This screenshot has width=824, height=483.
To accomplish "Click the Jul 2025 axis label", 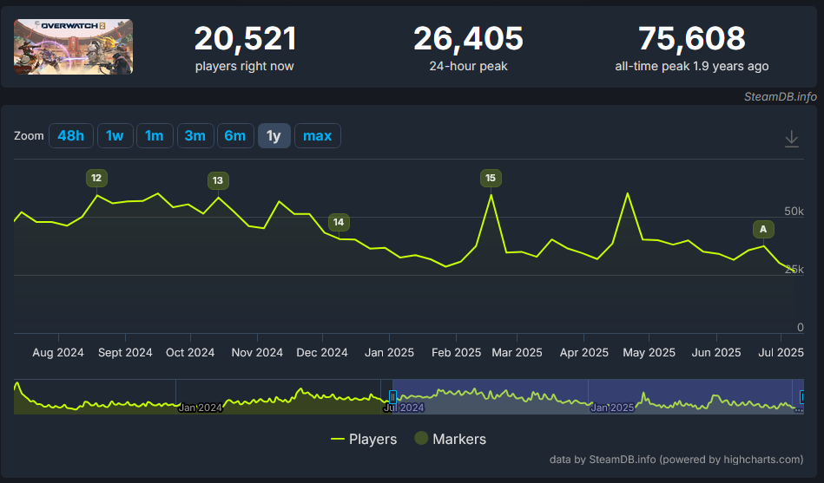I will 781,352.
